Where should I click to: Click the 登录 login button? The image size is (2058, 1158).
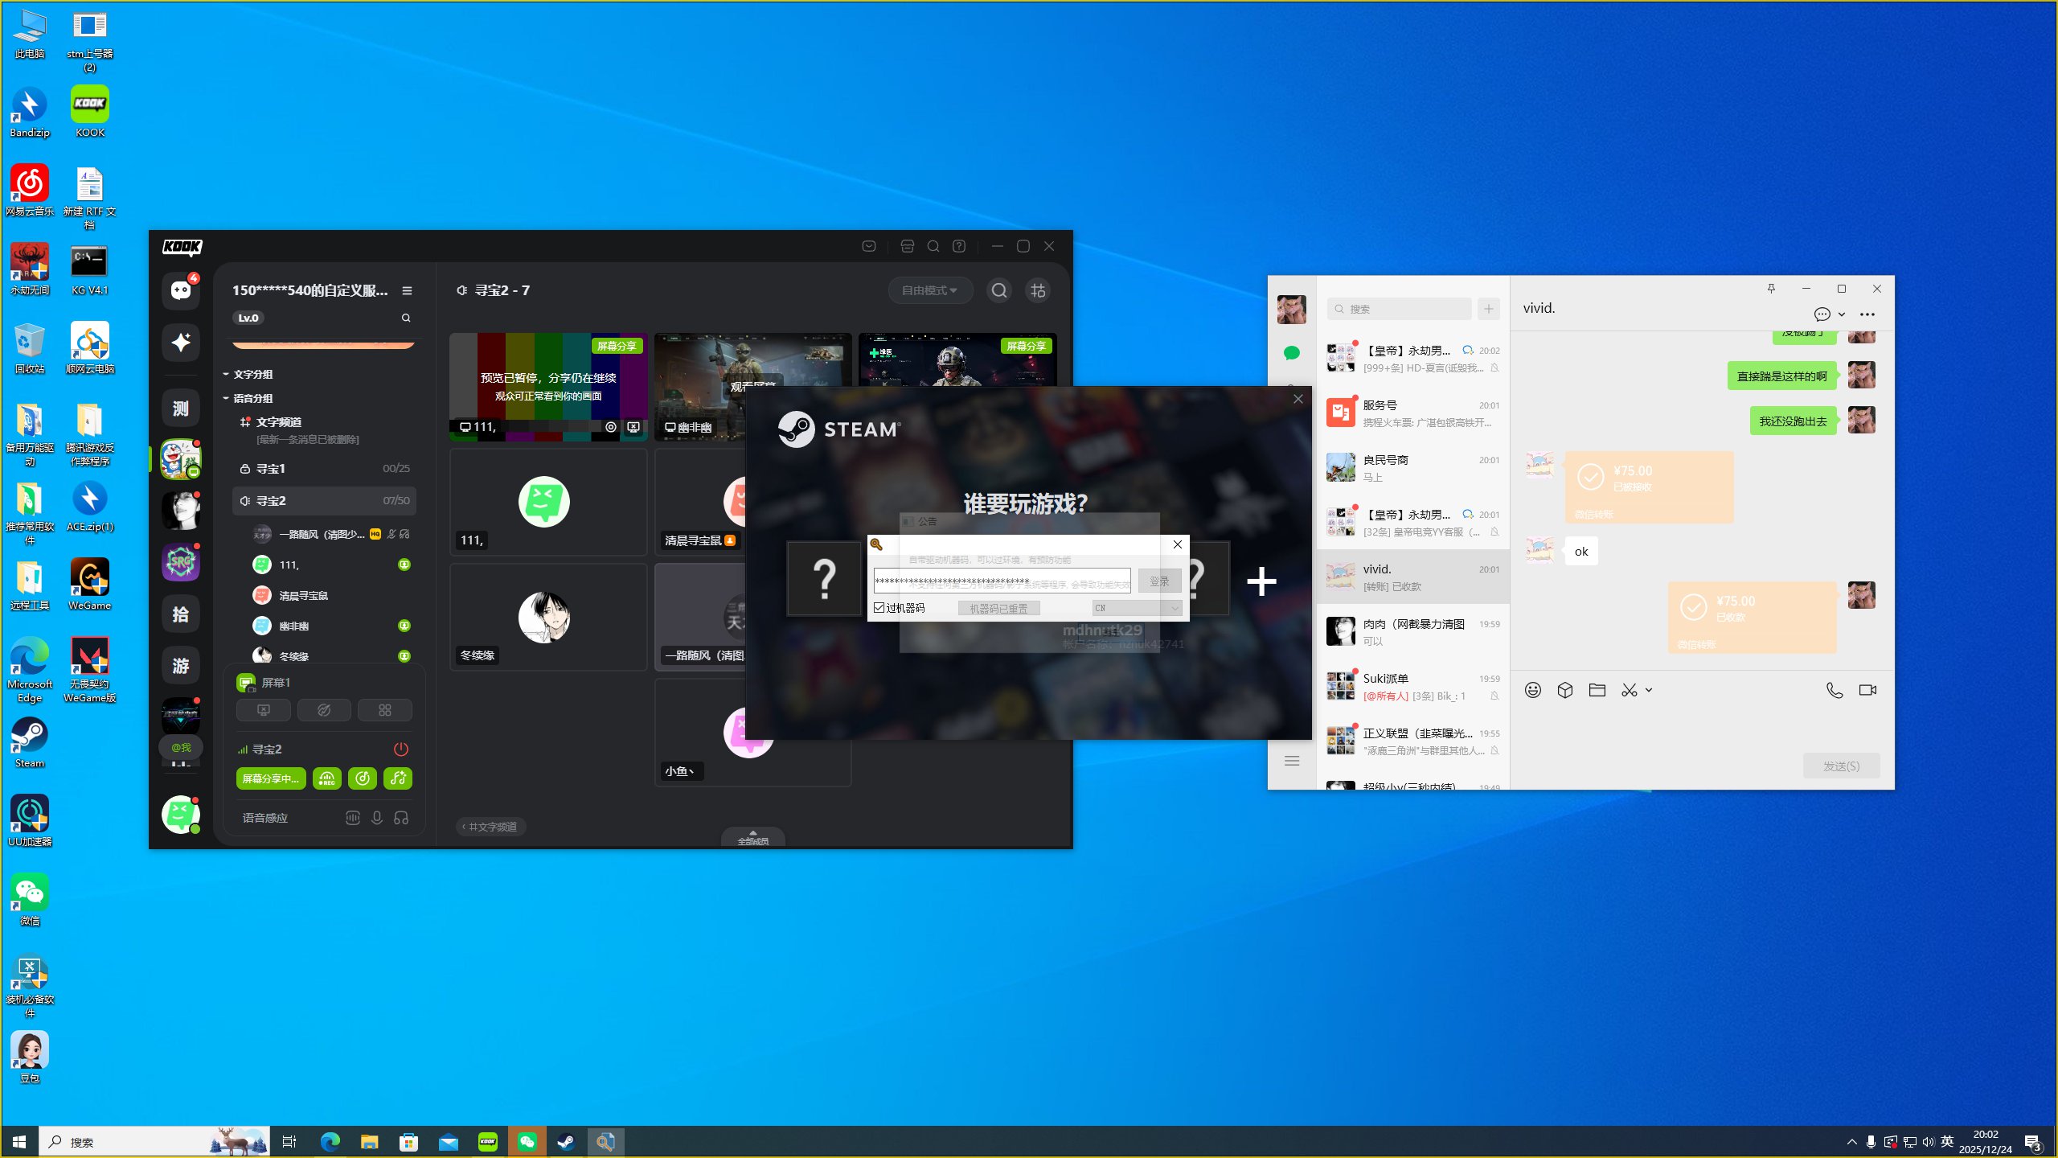click(x=1158, y=581)
